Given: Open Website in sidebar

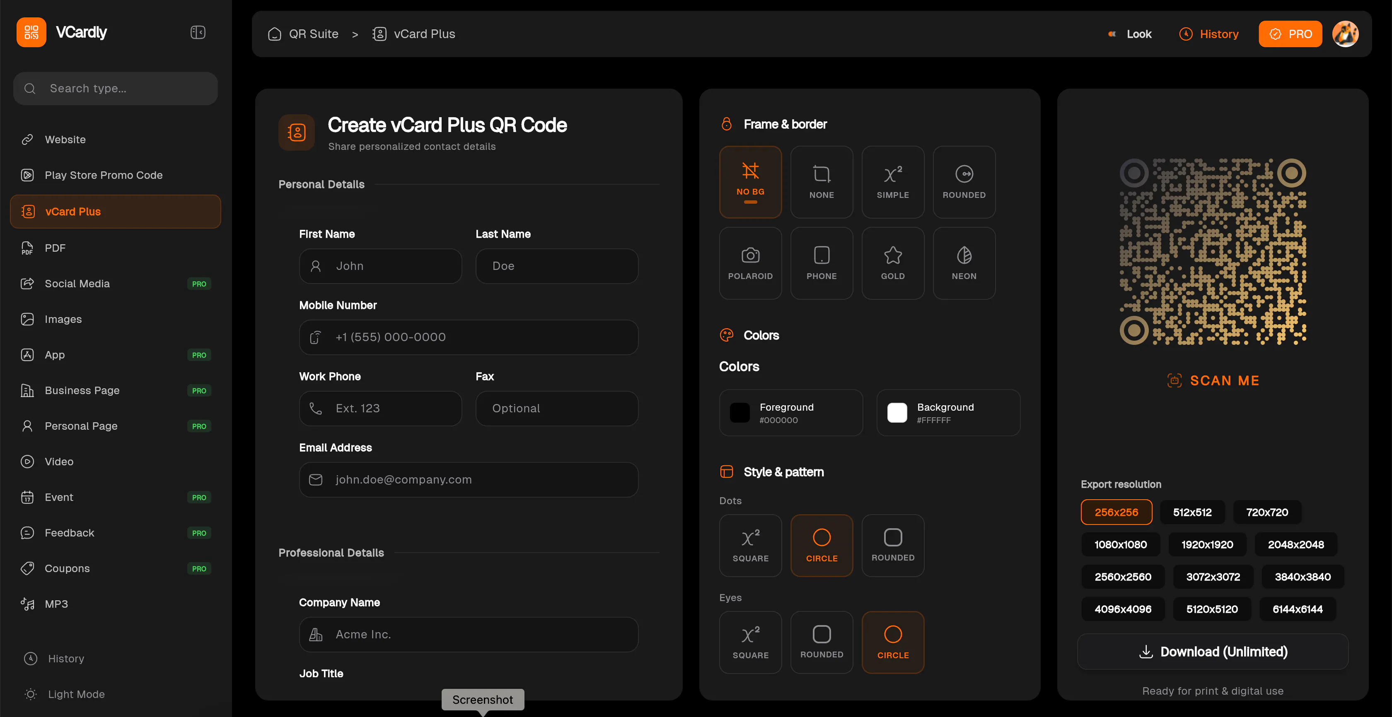Looking at the screenshot, I should pyautogui.click(x=115, y=139).
